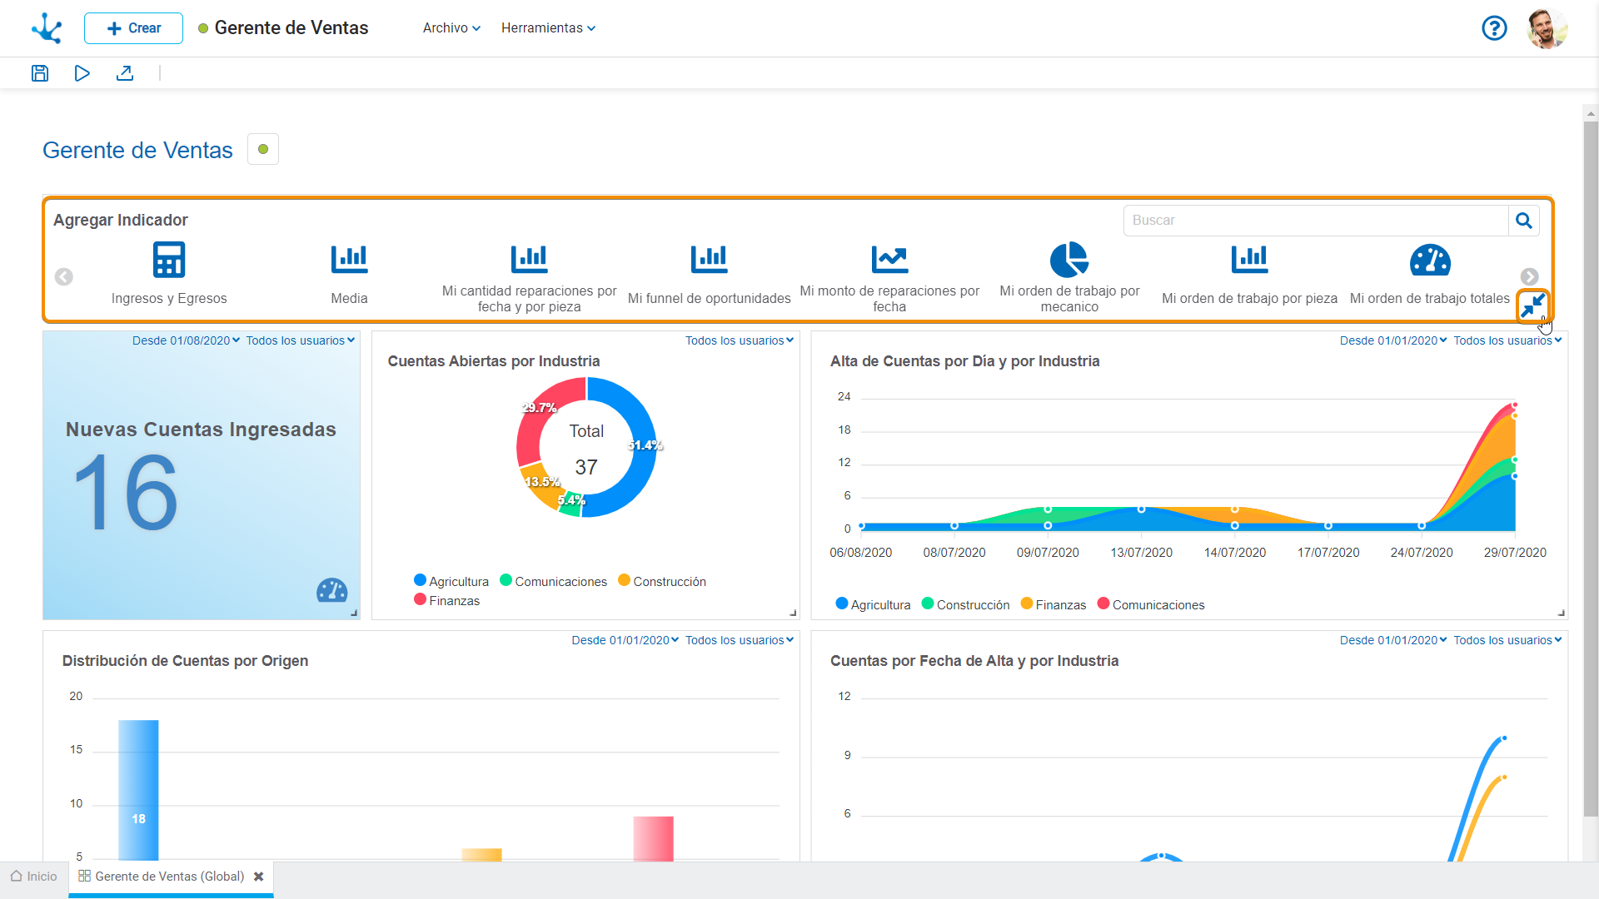Screen dimensions: 1599x899
Task: Add the Mi monto de reparaciones por fecha indicator
Action: pyautogui.click(x=889, y=261)
